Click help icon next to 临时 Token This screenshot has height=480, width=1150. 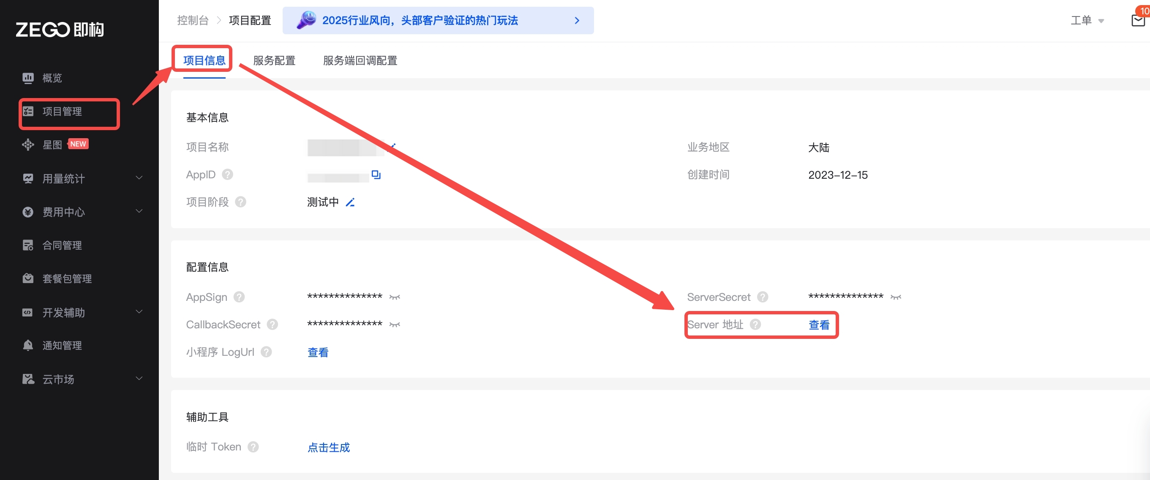click(253, 447)
